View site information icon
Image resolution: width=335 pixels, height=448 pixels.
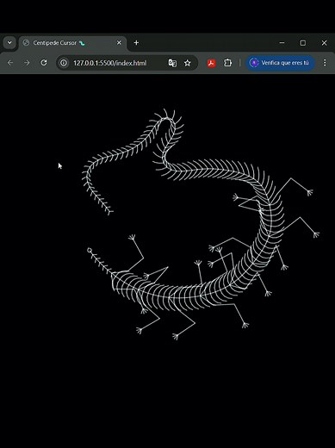click(64, 63)
